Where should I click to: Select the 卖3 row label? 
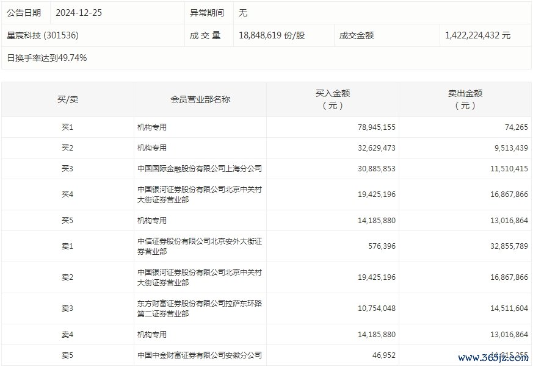coord(67,308)
